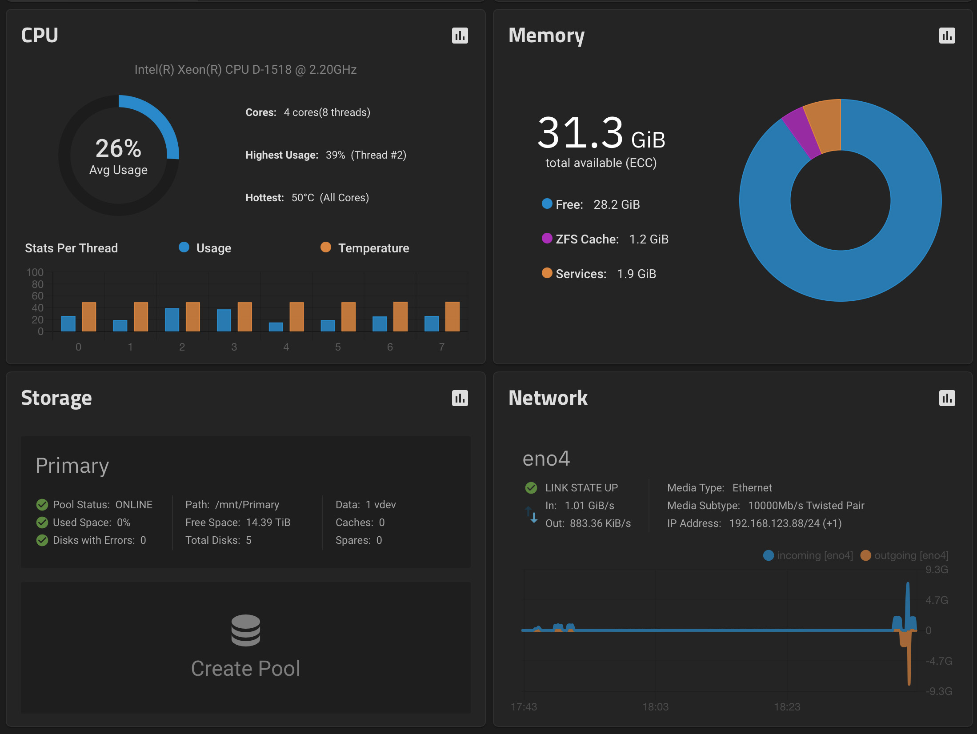Screen dimensions: 977x734
Task: Click the Disks with Errors check icon
Action: (42, 540)
